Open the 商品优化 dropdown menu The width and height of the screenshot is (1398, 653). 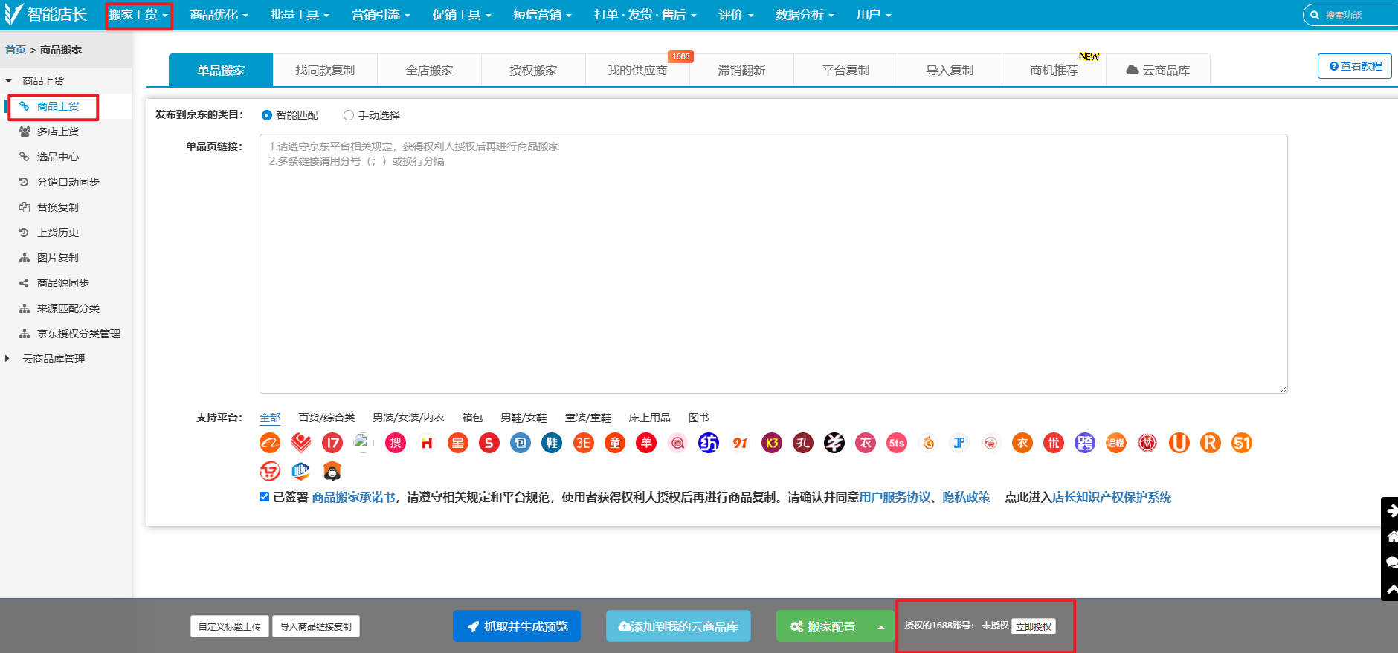tap(219, 15)
